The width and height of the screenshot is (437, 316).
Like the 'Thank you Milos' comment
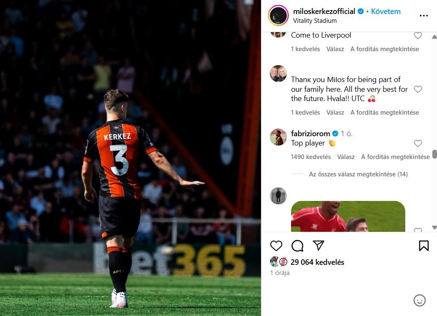tap(418, 89)
